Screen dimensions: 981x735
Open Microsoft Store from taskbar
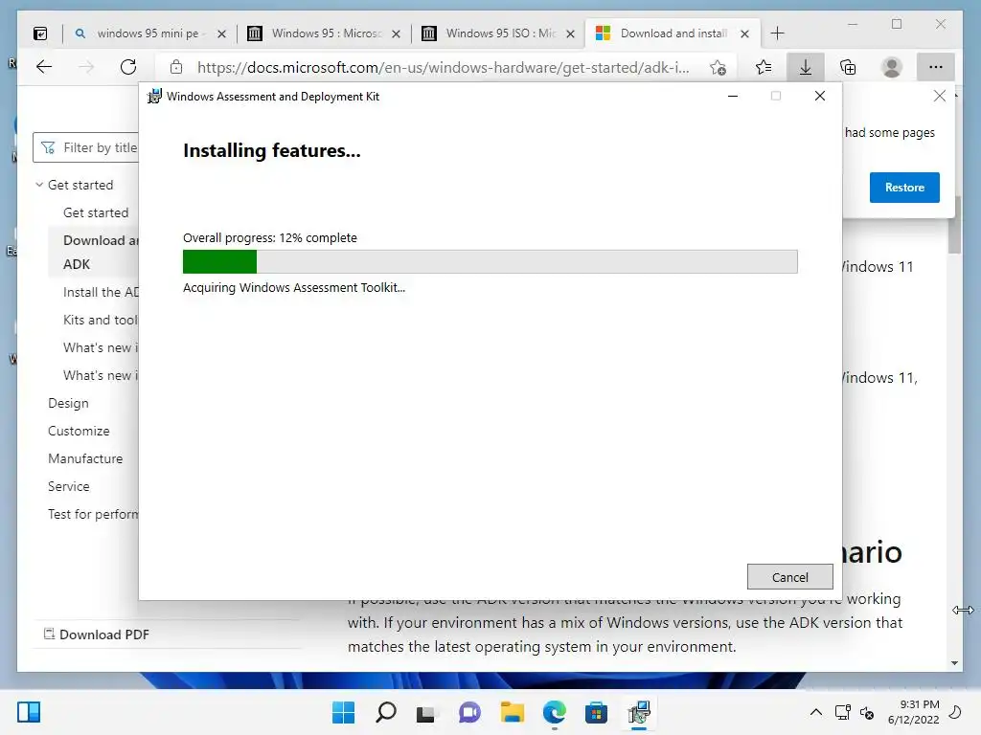point(596,712)
